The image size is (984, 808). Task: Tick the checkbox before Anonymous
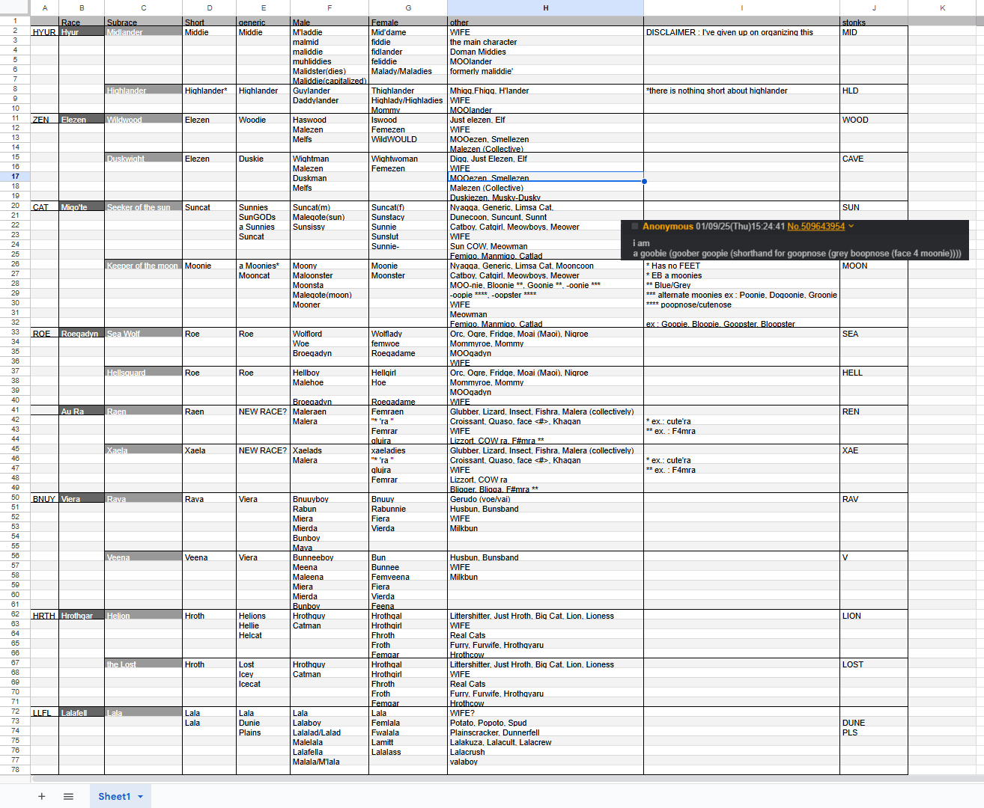635,226
